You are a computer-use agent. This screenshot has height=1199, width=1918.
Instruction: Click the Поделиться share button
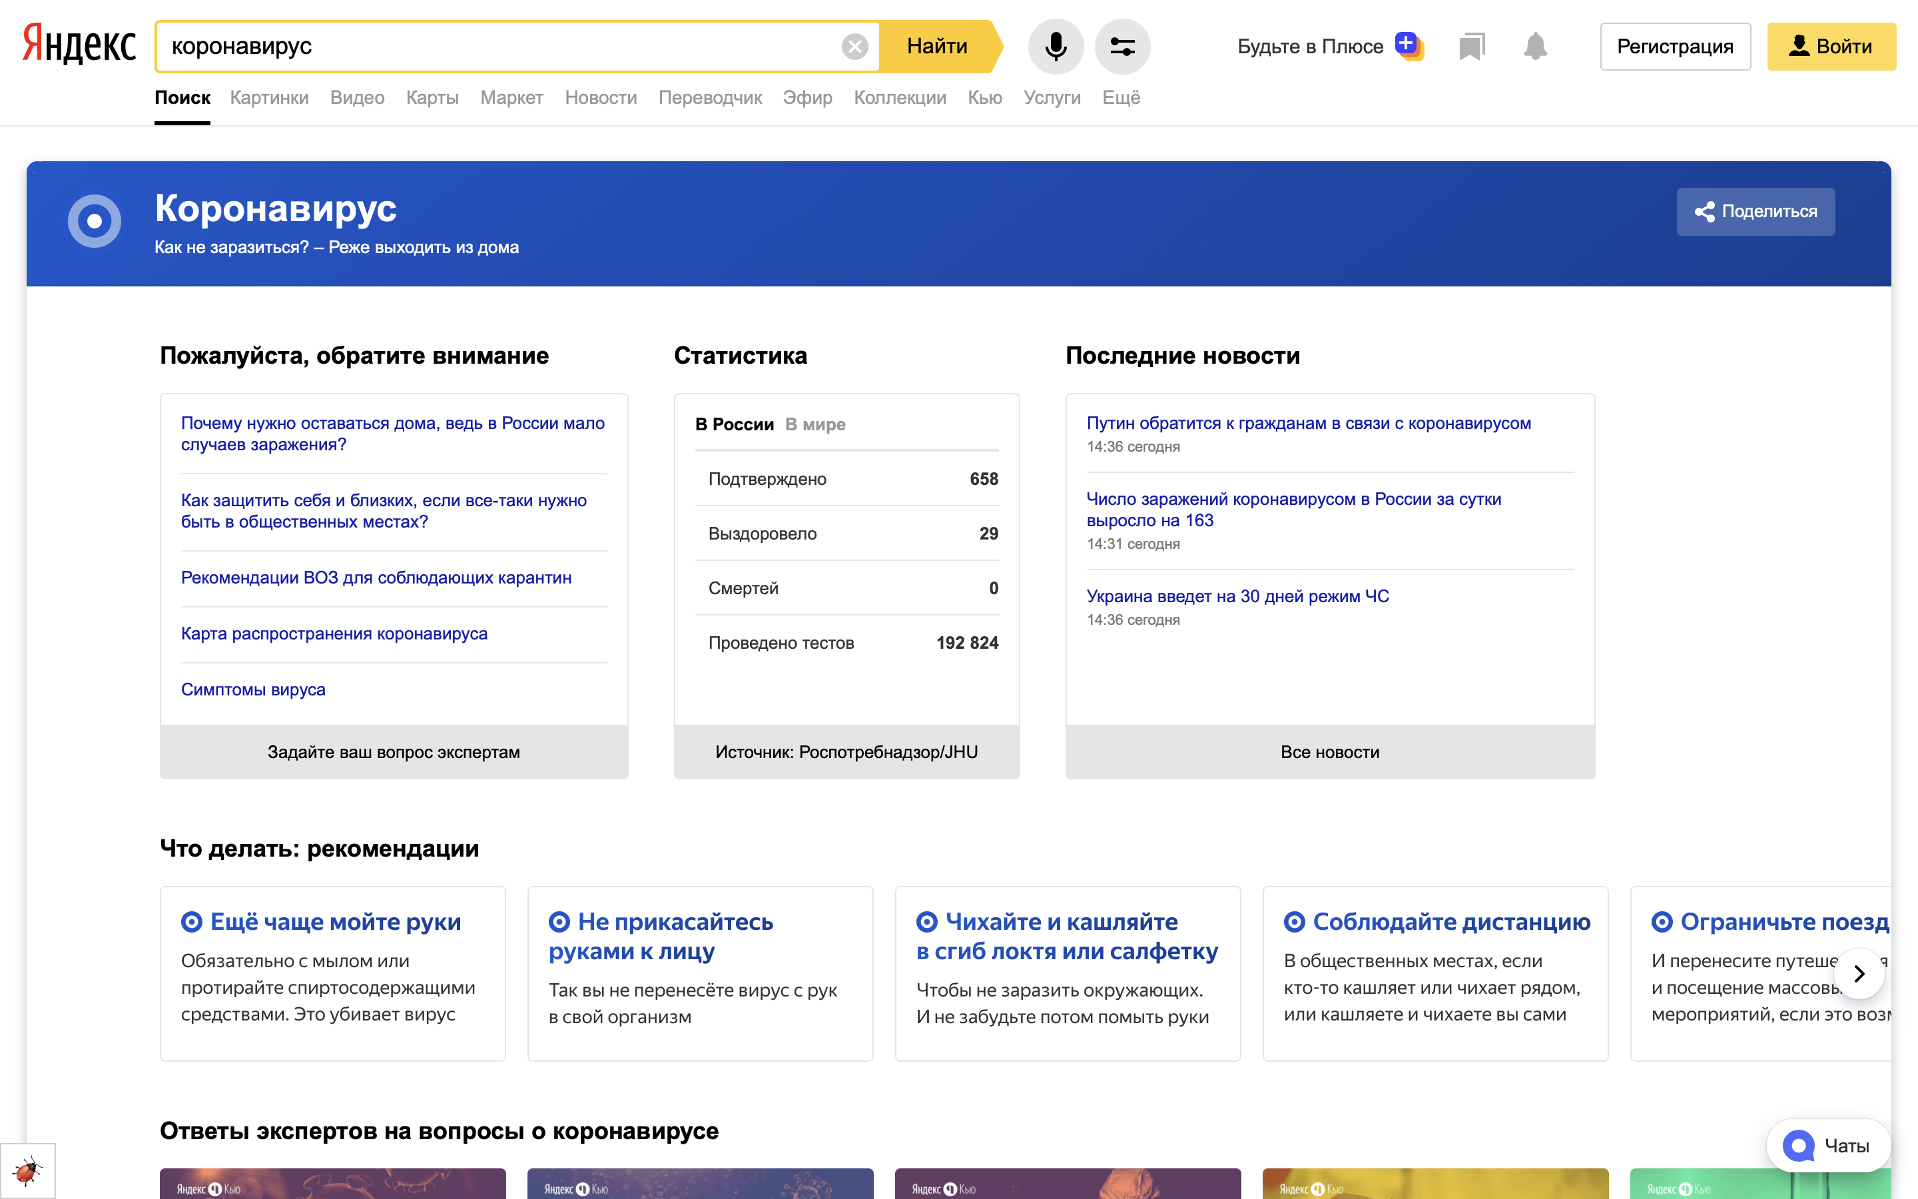[1755, 211]
